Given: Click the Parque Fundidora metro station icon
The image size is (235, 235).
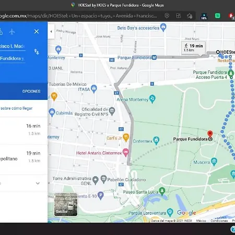Looking at the screenshot, I should (154, 57).
